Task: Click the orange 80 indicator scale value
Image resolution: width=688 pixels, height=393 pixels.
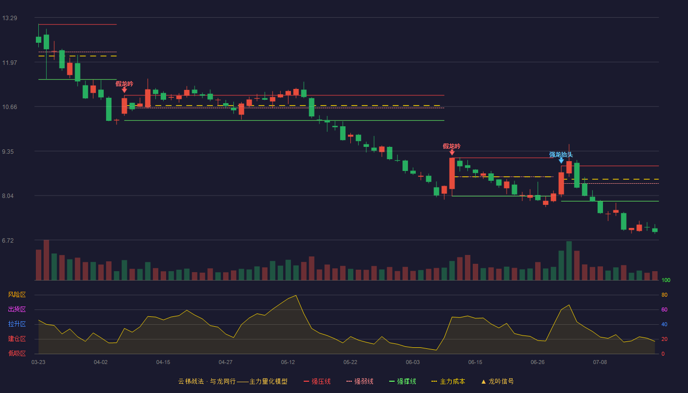Action: [664, 295]
